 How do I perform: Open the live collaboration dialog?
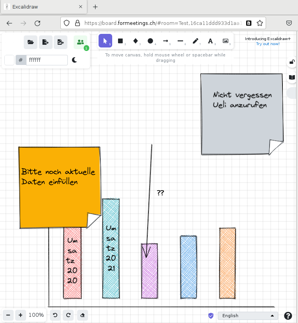click(80, 42)
